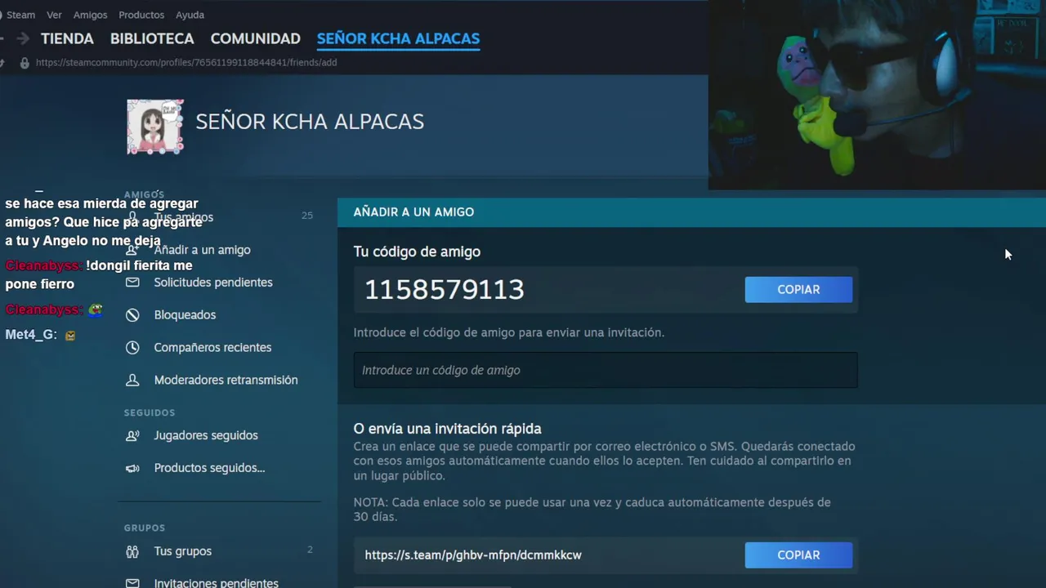Copy the quick invite link with COPIAR
Screen dimensions: 1046x588
[x=798, y=555]
